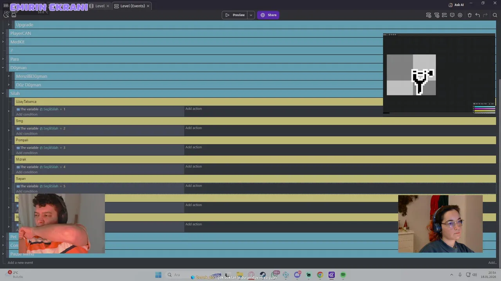
Task: Delete selected events with the trash icon
Action: pyautogui.click(x=470, y=15)
